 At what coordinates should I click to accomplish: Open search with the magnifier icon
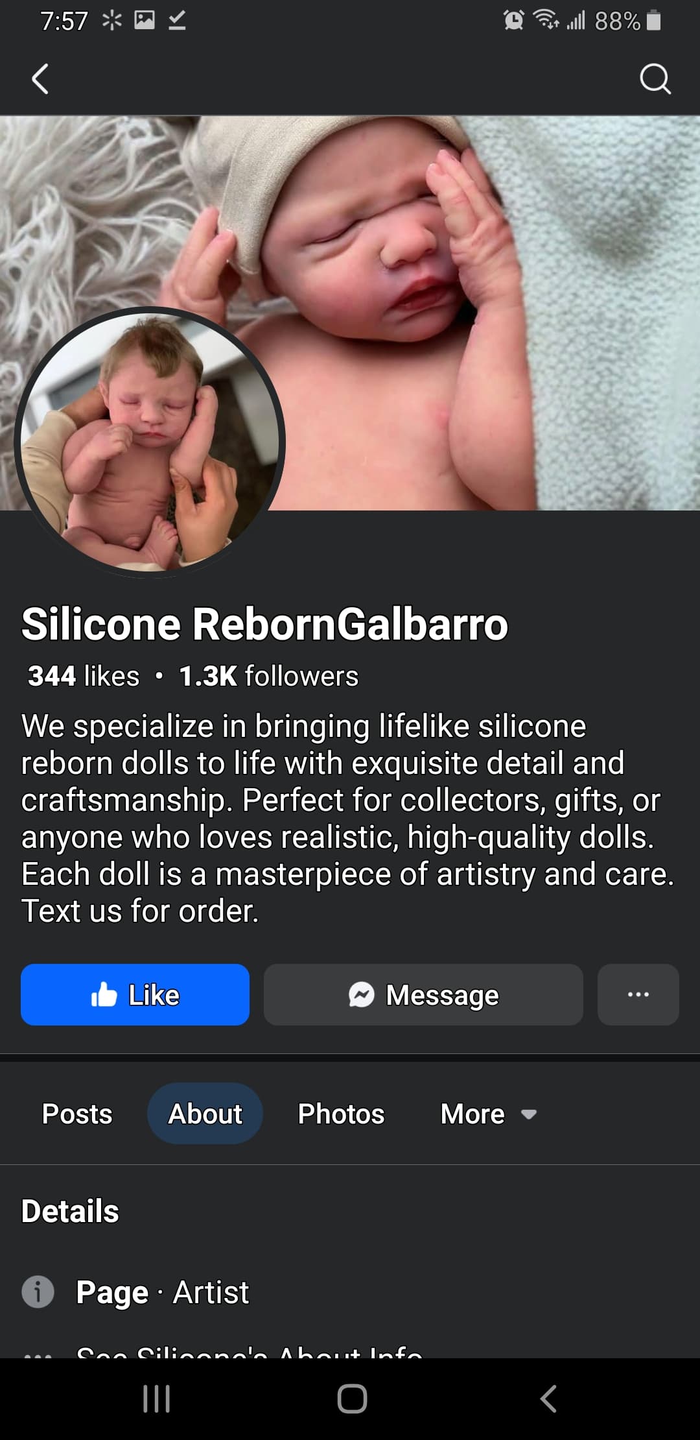click(x=655, y=79)
